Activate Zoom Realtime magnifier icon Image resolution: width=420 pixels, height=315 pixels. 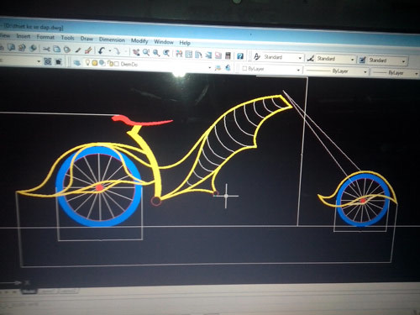tap(146, 52)
